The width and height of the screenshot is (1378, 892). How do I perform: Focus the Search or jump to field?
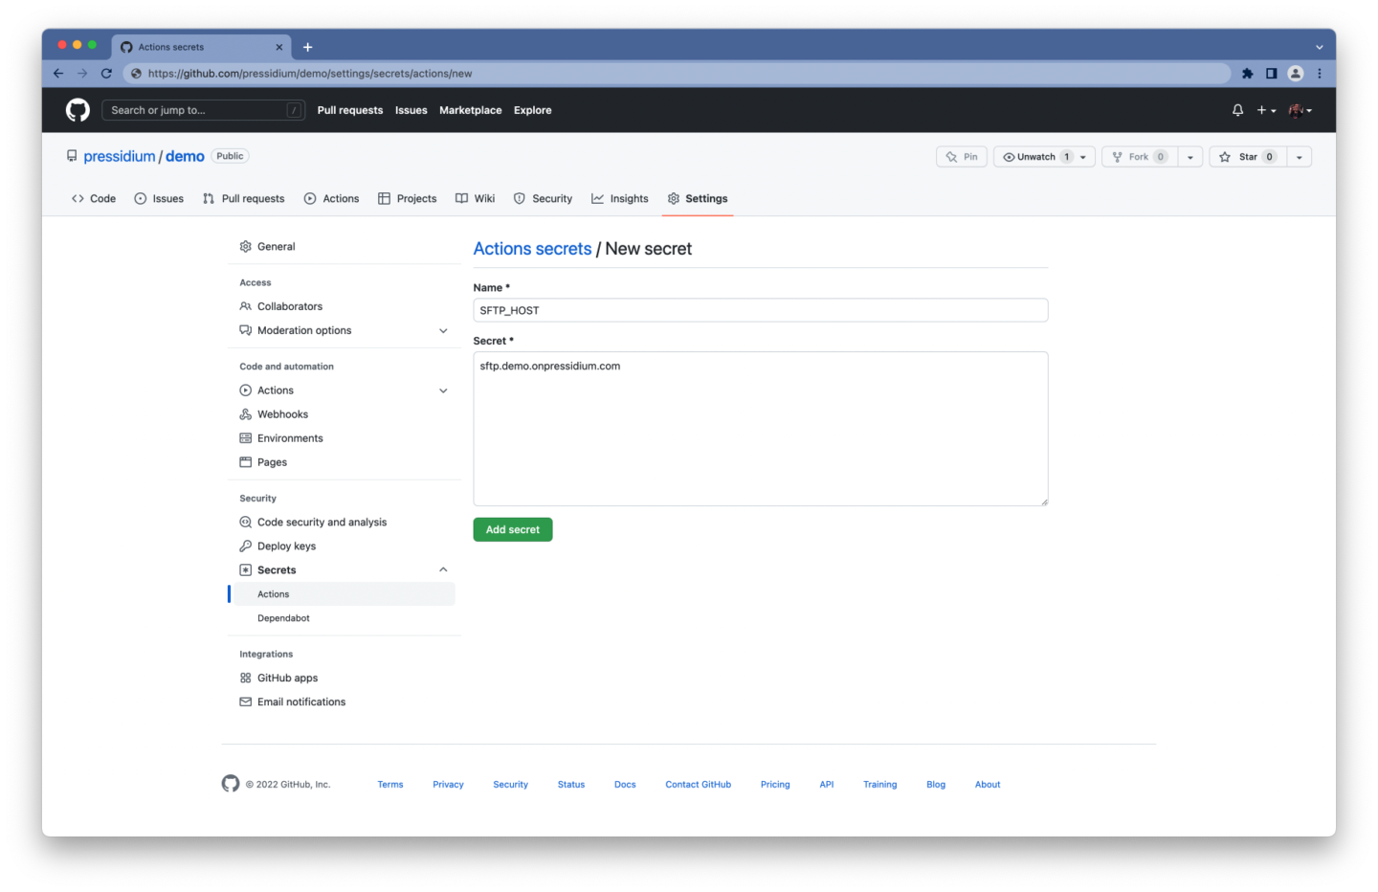click(x=203, y=110)
